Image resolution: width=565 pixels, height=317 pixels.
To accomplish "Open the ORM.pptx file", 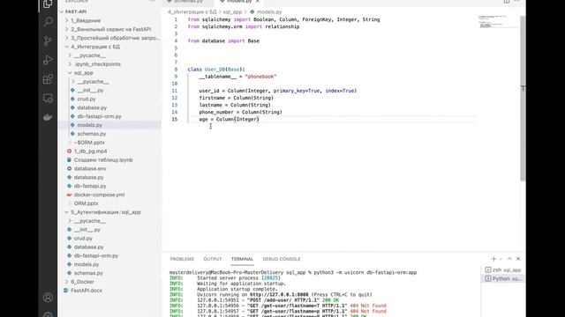I will point(86,203).
